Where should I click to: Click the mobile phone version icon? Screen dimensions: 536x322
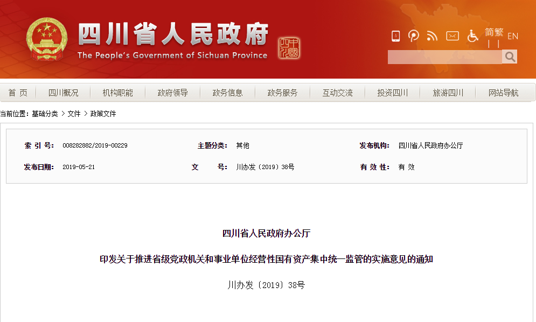click(396, 36)
